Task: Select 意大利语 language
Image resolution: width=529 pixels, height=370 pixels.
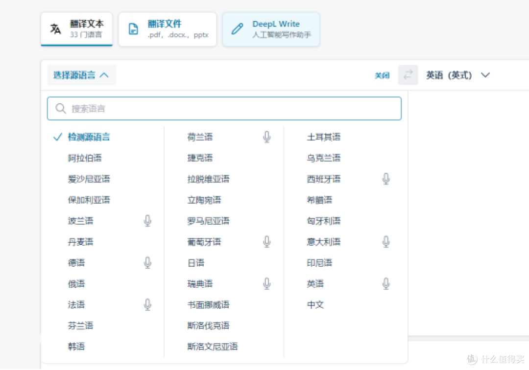Action: tap(324, 242)
